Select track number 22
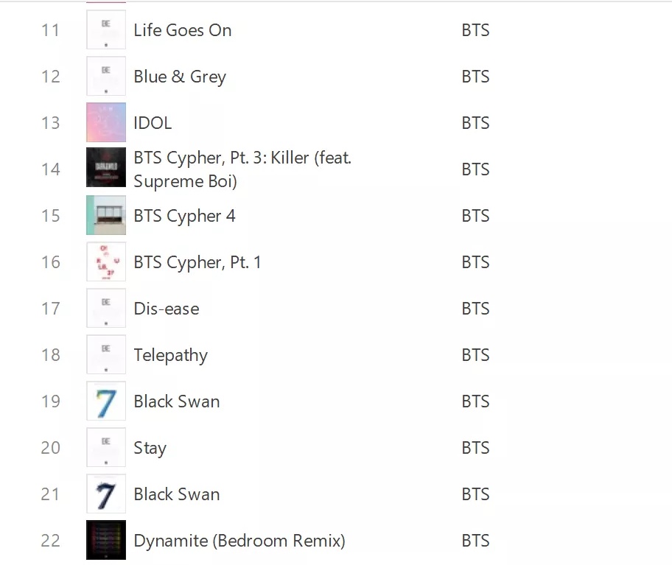 coord(50,540)
